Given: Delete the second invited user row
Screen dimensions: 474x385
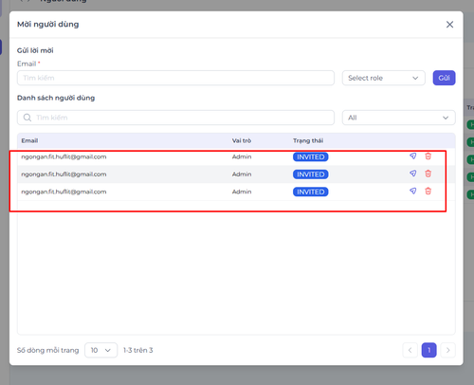Looking at the screenshot, I should pos(428,174).
